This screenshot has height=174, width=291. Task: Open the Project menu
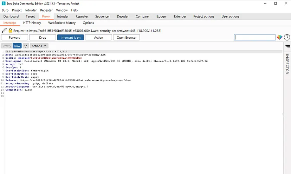[x=17, y=10]
